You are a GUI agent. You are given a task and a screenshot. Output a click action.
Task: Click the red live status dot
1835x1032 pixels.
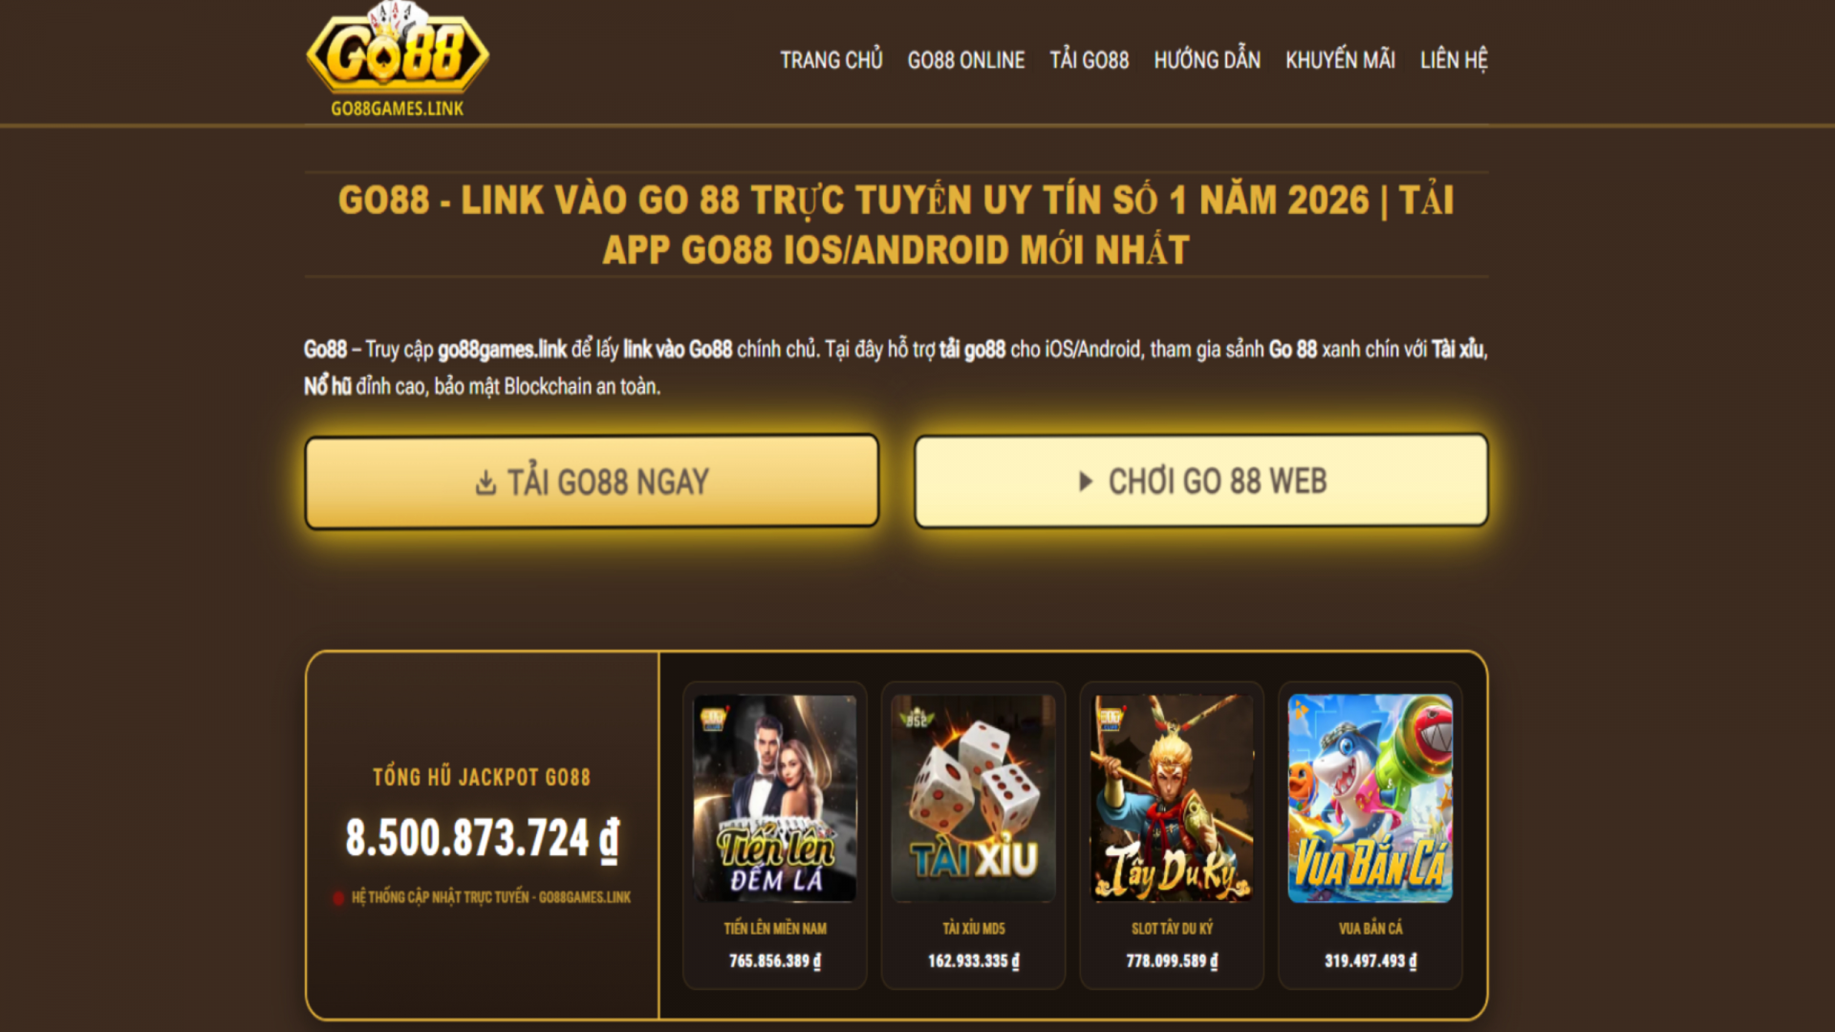click(337, 897)
